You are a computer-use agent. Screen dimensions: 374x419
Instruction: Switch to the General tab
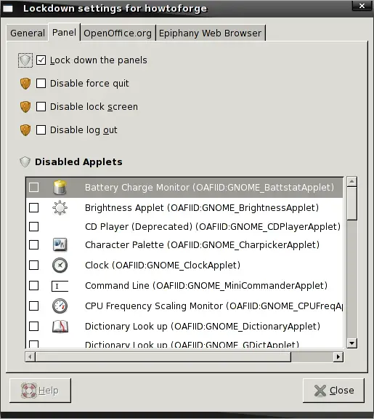point(28,33)
